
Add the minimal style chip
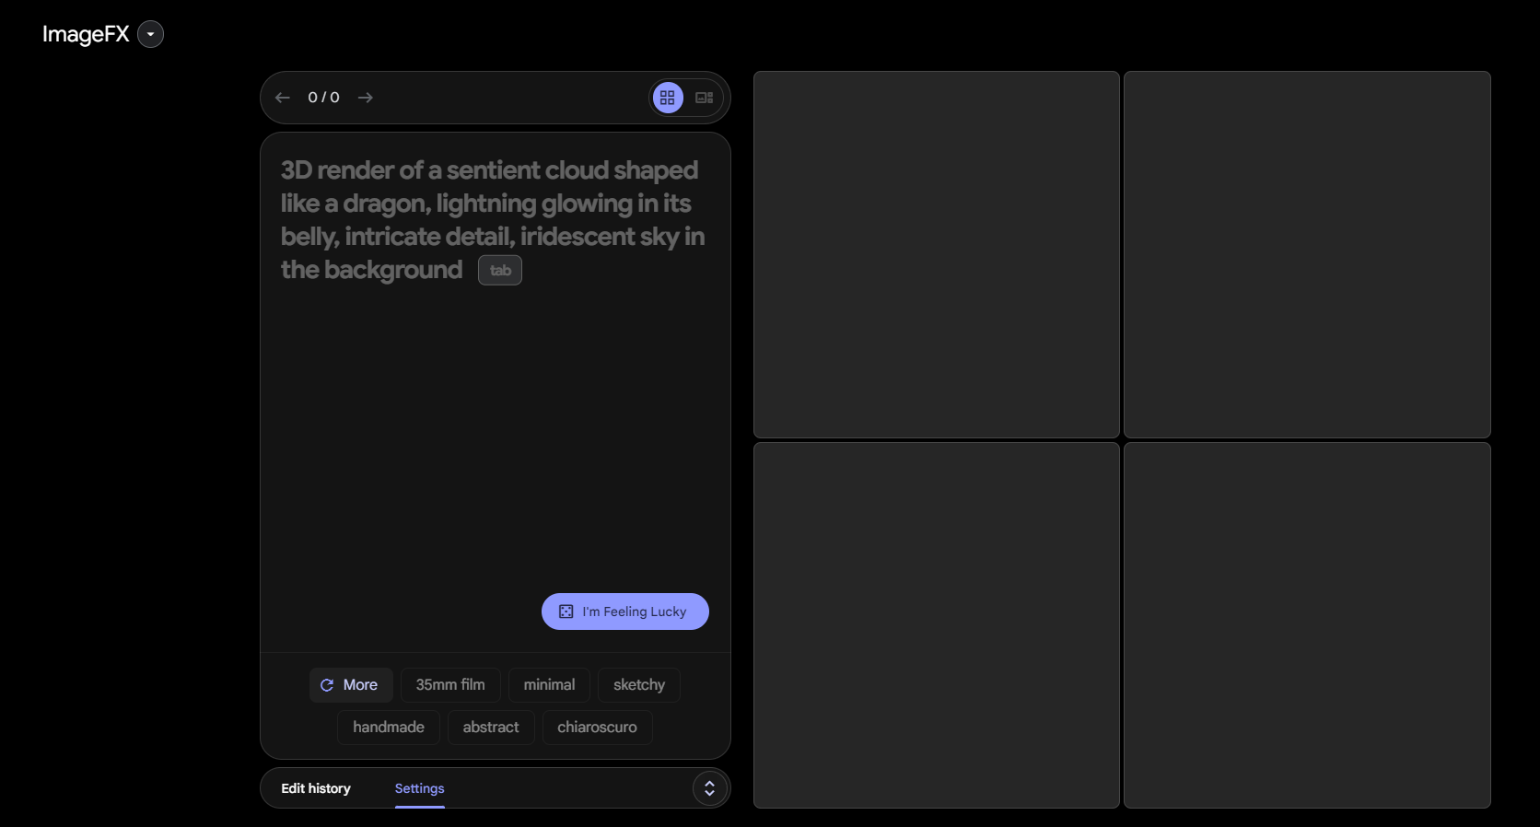coord(549,685)
